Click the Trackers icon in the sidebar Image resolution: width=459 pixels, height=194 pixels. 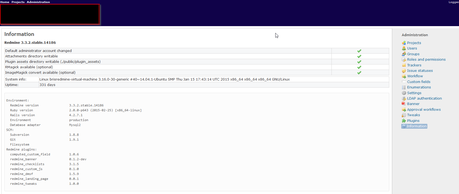coord(404,65)
